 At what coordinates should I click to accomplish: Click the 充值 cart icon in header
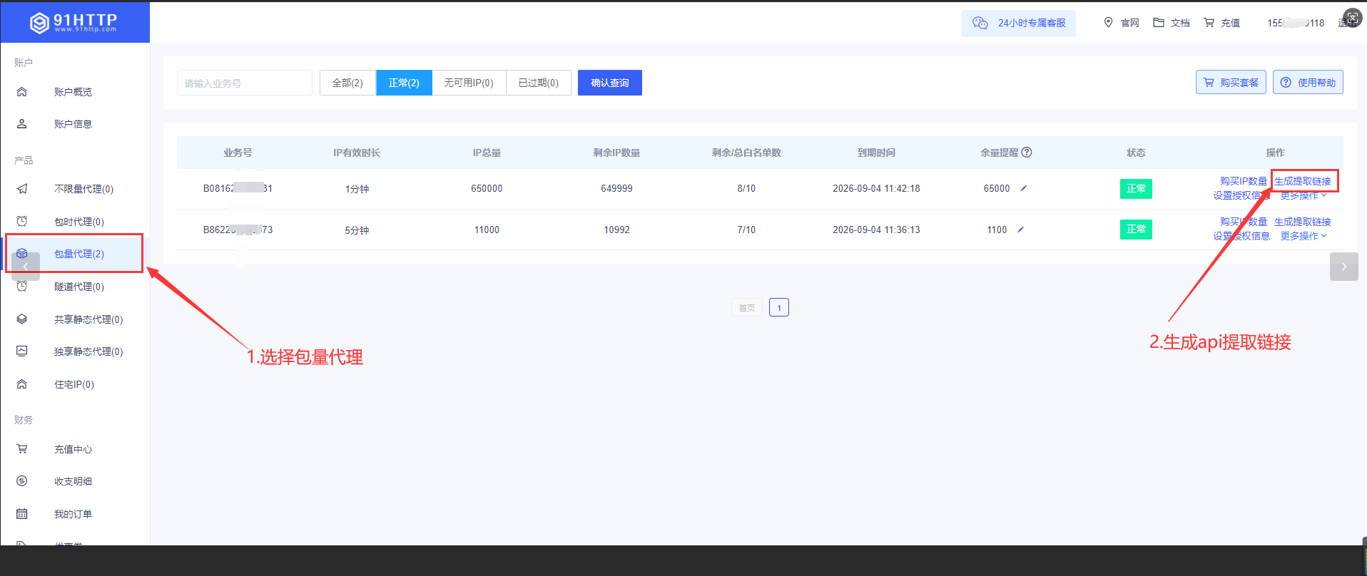pyautogui.click(x=1209, y=23)
